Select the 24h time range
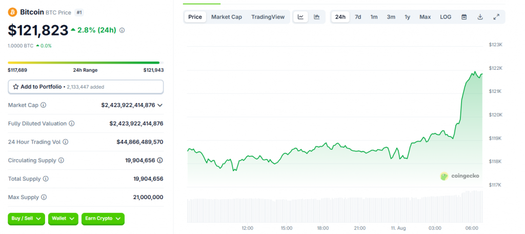 click(x=340, y=17)
